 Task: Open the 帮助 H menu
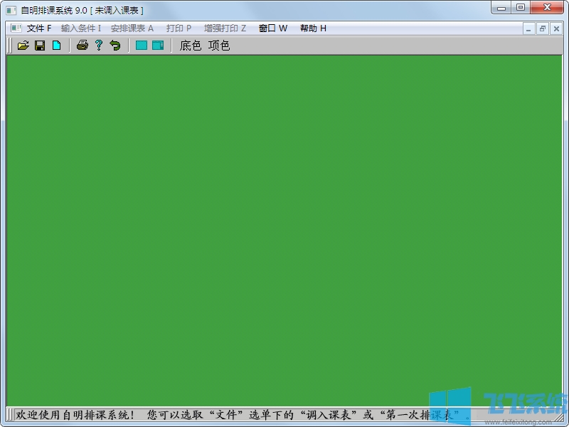313,28
